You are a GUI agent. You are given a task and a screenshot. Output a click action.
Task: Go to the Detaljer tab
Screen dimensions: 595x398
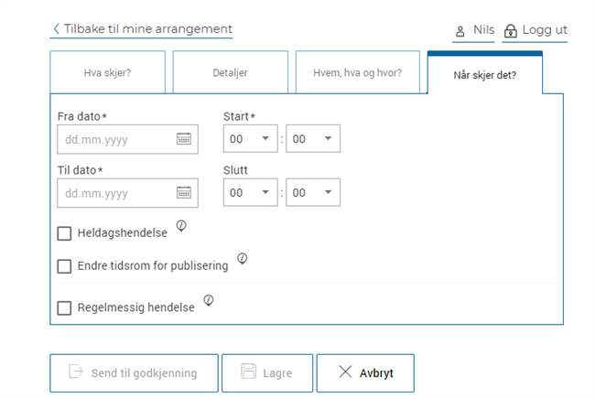tap(230, 72)
